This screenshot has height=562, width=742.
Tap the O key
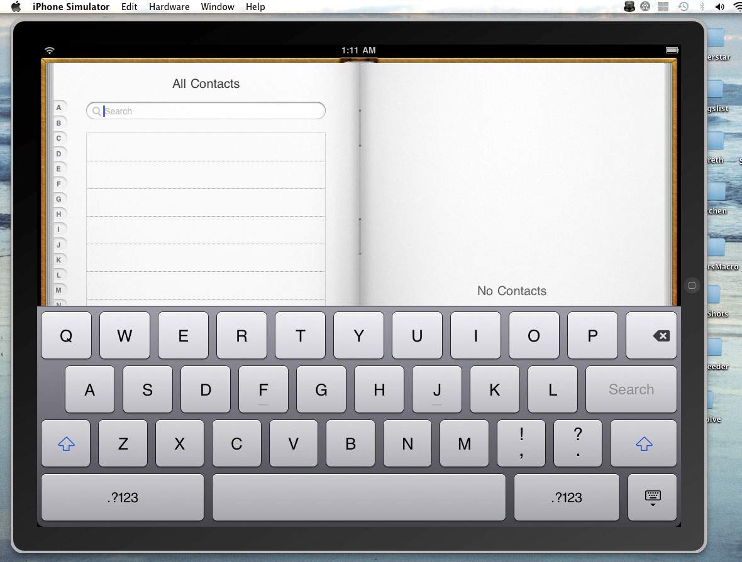coord(534,335)
